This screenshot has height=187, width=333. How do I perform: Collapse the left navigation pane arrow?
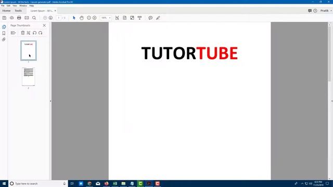tap(50, 101)
